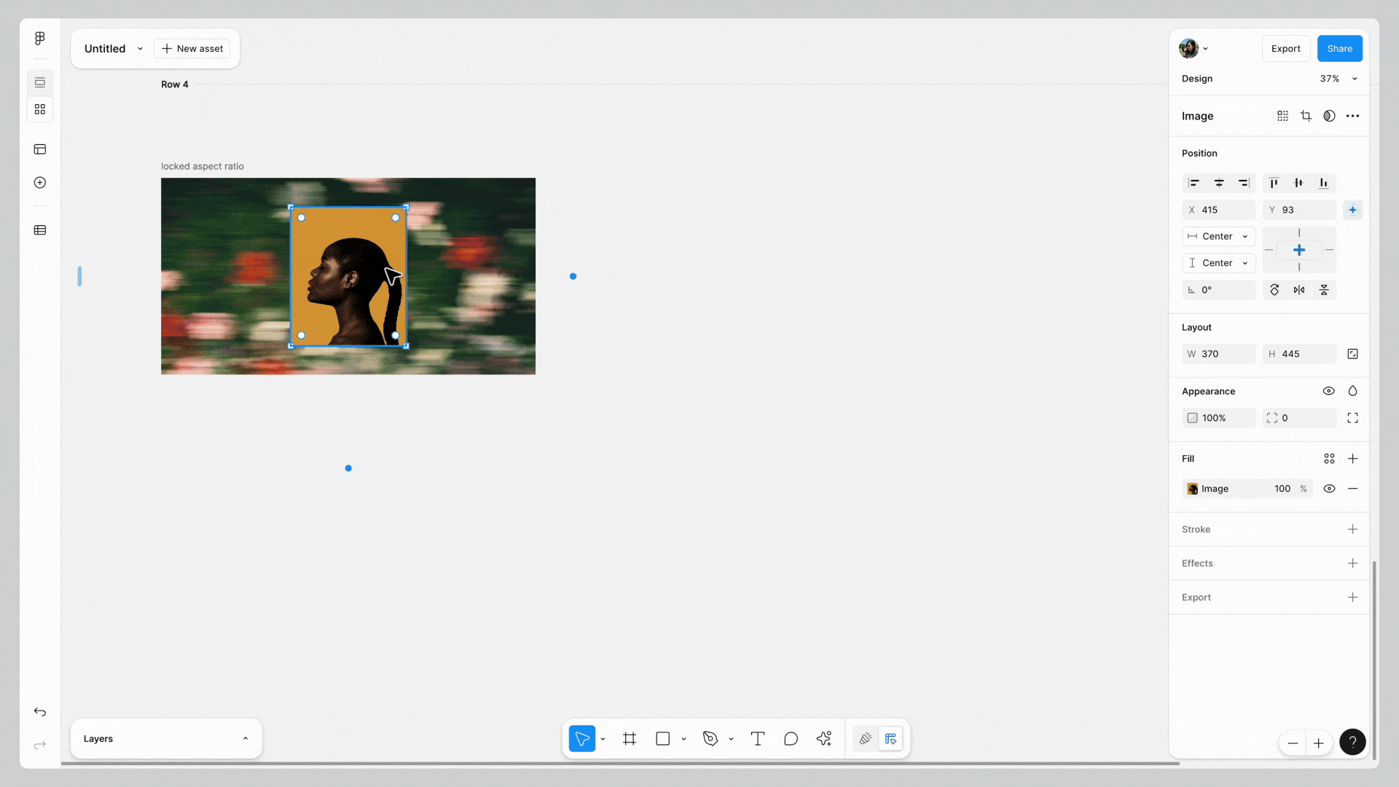Screen dimensions: 1399x787
Task: Rotate selection 90 degrees icon
Action: [1274, 290]
